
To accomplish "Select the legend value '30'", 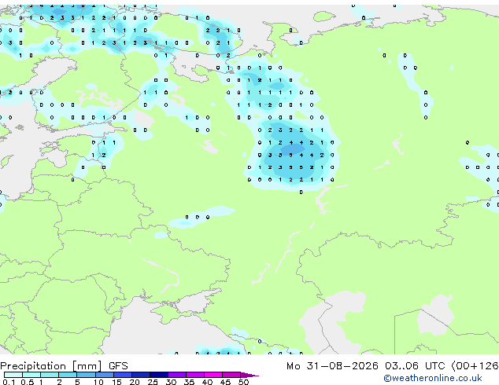I will (x=171, y=382).
